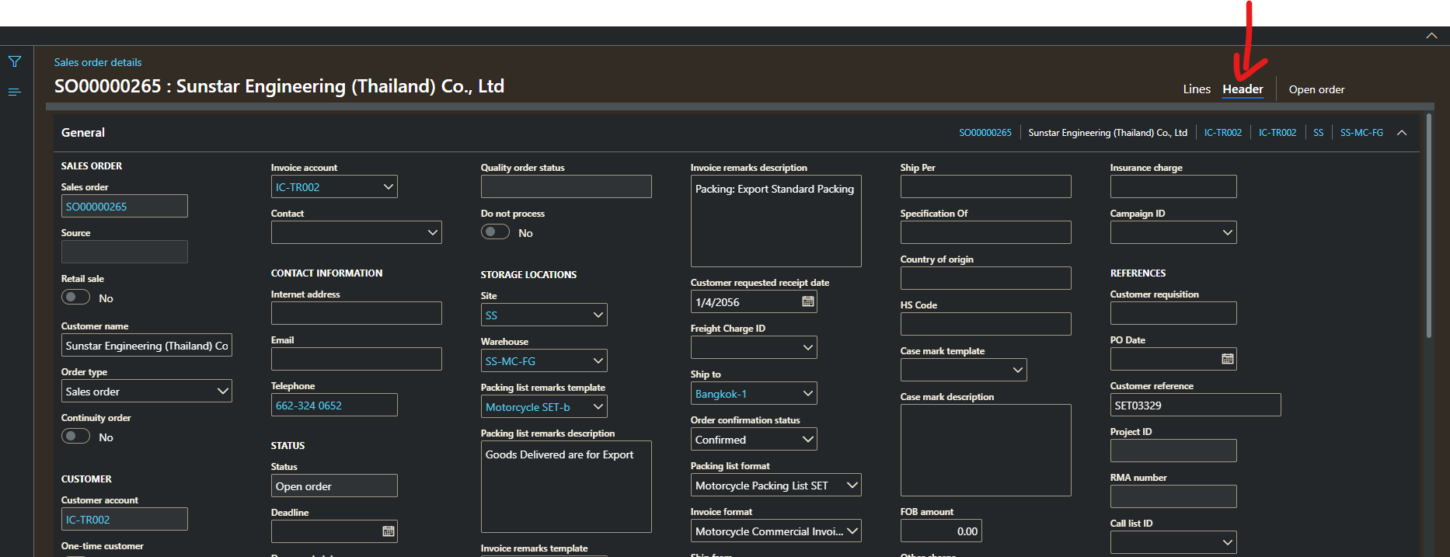Click the Project ID field
1450x557 pixels.
coord(1173,451)
